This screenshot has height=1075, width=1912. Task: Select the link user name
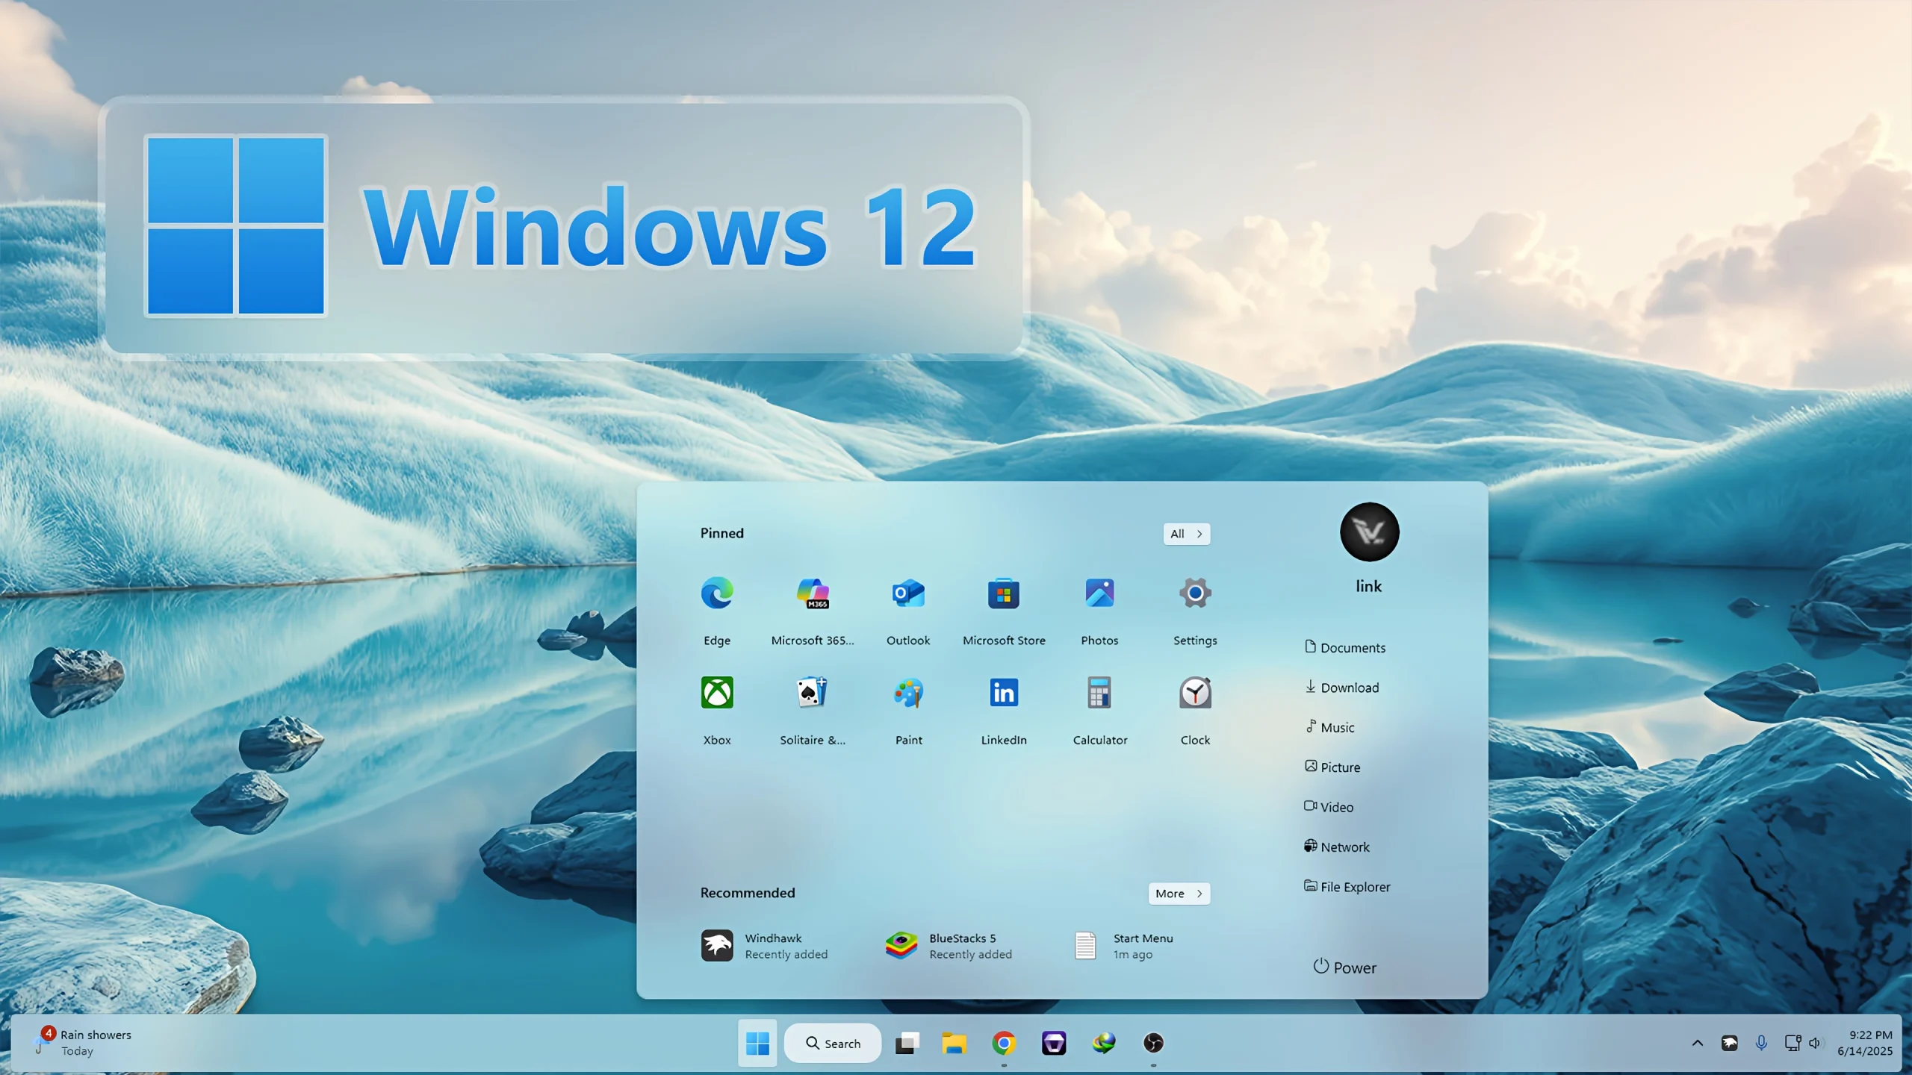click(1368, 587)
